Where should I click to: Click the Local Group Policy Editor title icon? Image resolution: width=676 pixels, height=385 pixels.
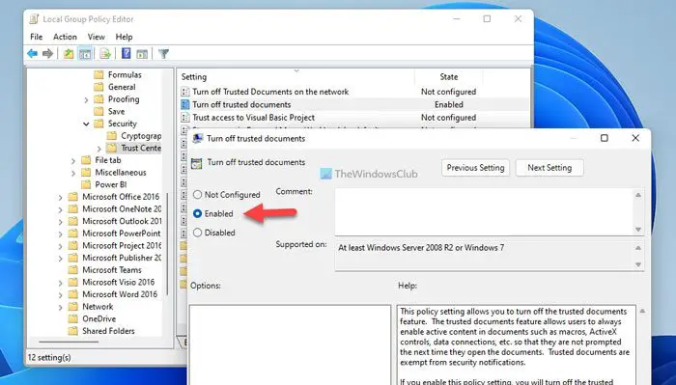34,19
